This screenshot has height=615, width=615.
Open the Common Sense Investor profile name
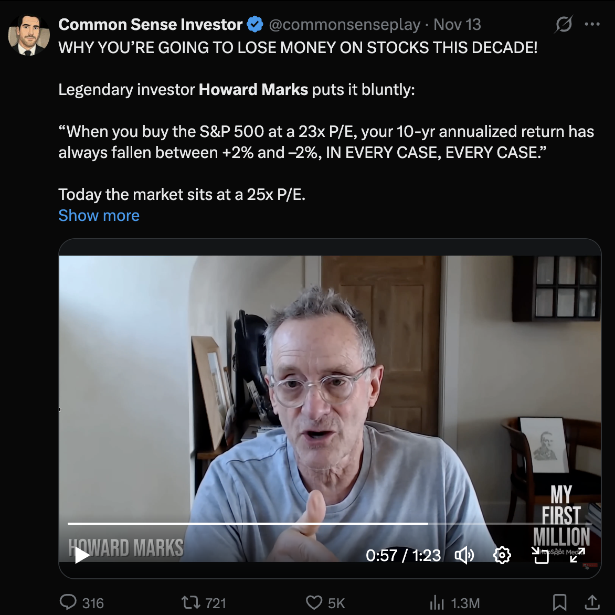(x=150, y=24)
